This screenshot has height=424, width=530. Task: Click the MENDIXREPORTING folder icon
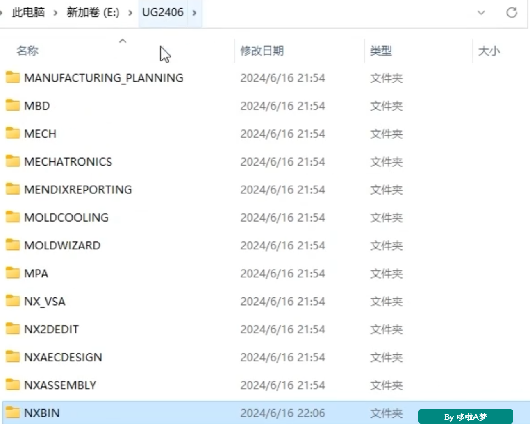pos(13,189)
